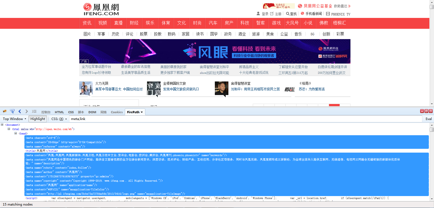Collapse the document node
Screen dimensions: 434x208
2,125
